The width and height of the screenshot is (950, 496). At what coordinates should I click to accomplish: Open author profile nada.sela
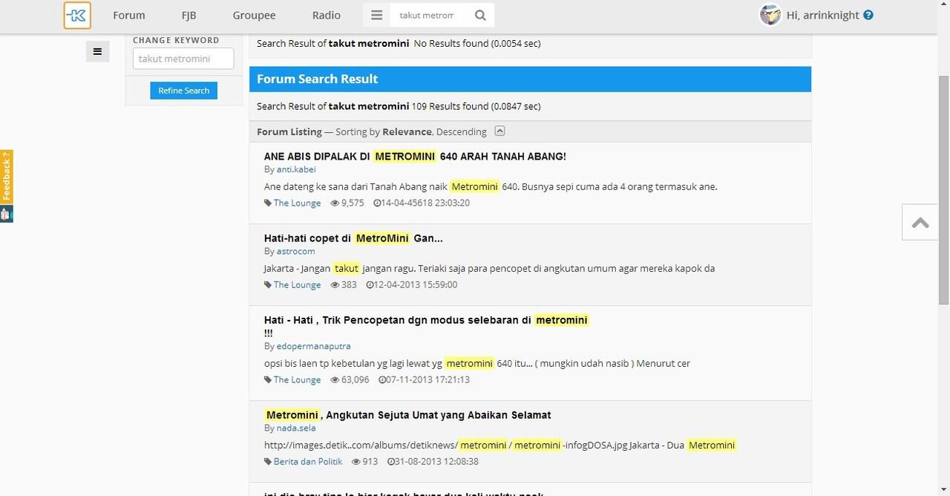[296, 428]
